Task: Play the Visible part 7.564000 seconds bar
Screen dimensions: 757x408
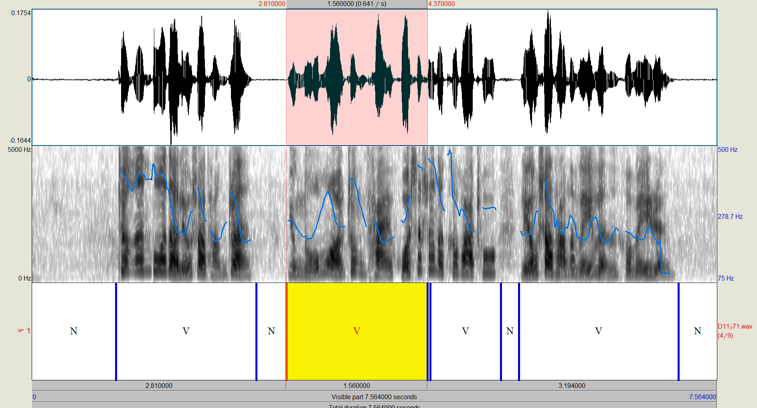Action: point(374,397)
